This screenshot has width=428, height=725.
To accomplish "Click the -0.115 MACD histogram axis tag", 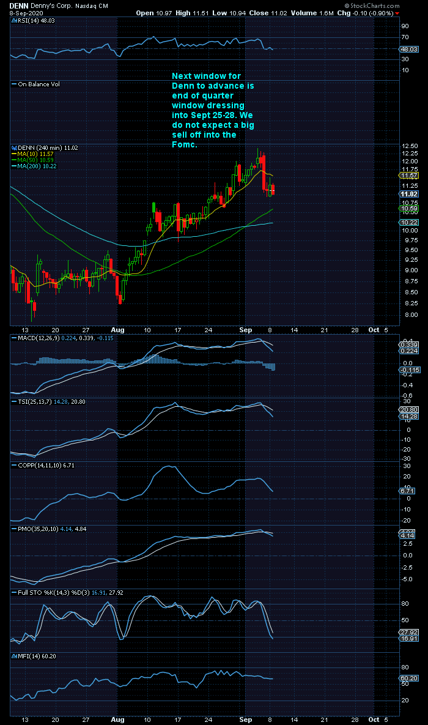I will pyautogui.click(x=408, y=370).
